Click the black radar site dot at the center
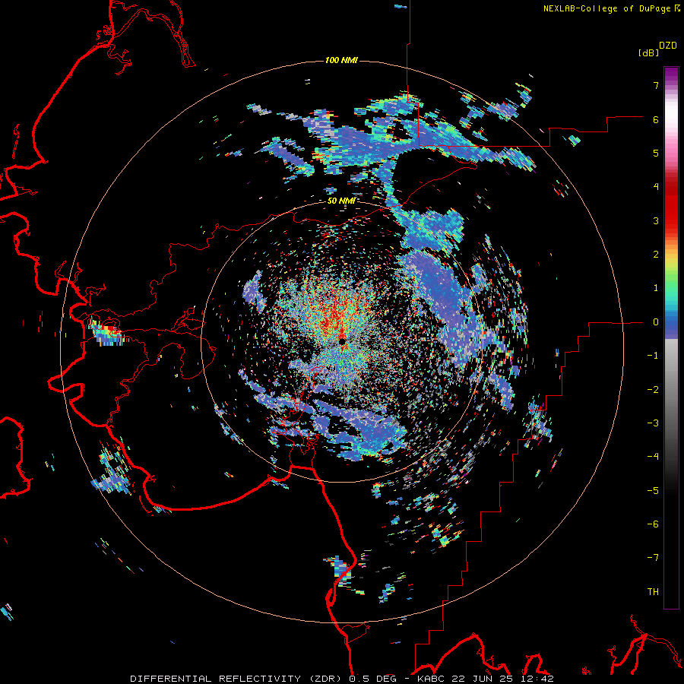The image size is (684, 684). point(343,341)
